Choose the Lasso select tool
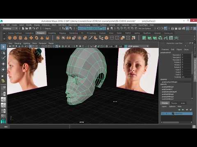197x147 pixels. [3, 53]
